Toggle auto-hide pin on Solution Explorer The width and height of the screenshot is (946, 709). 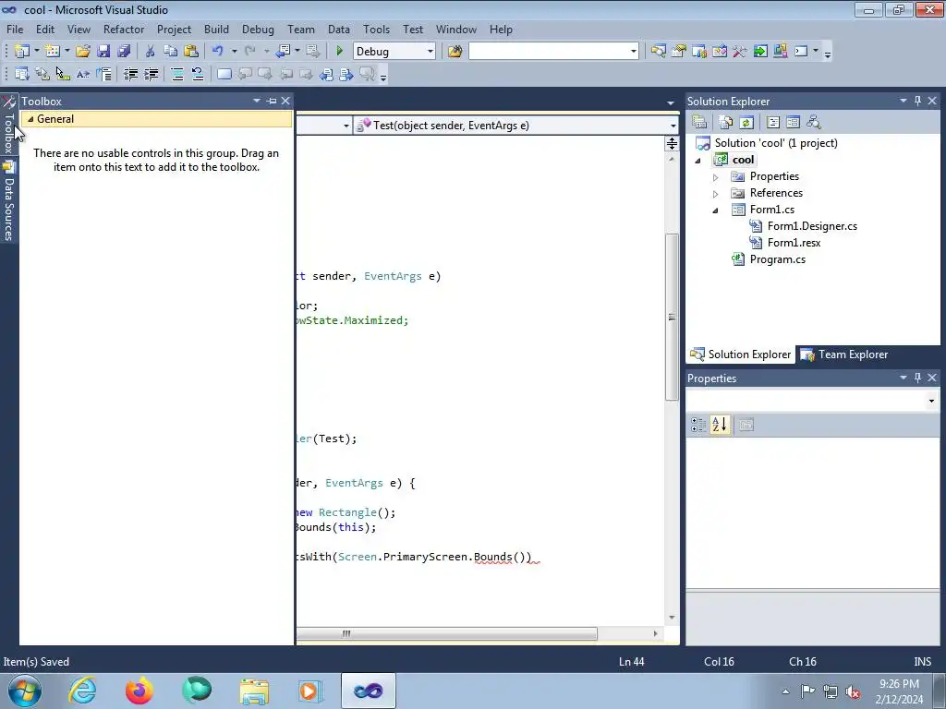(917, 101)
